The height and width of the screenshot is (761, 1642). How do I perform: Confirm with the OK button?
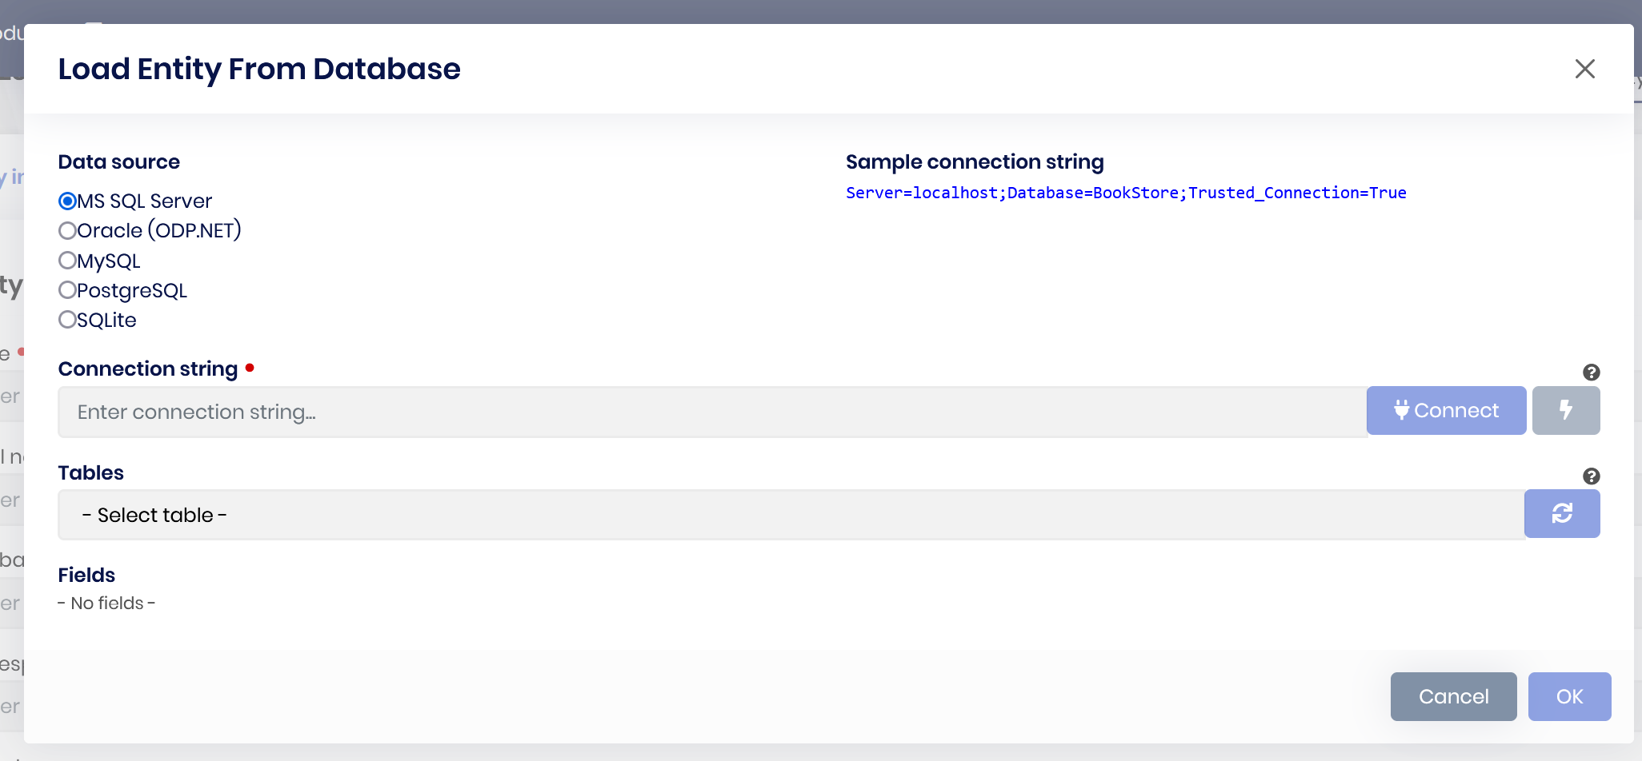[1569, 696]
